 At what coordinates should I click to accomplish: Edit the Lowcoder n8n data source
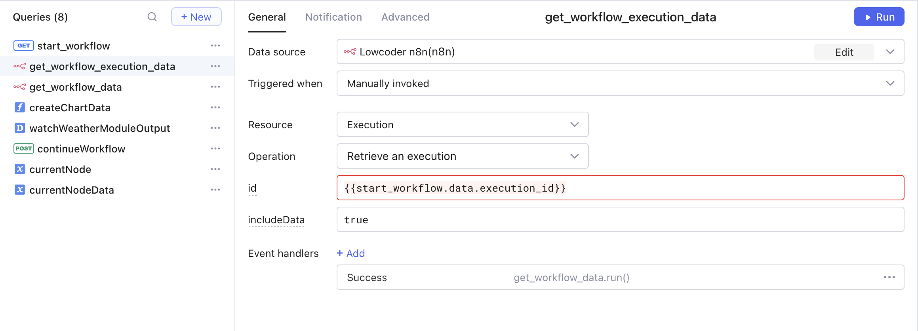pos(844,52)
